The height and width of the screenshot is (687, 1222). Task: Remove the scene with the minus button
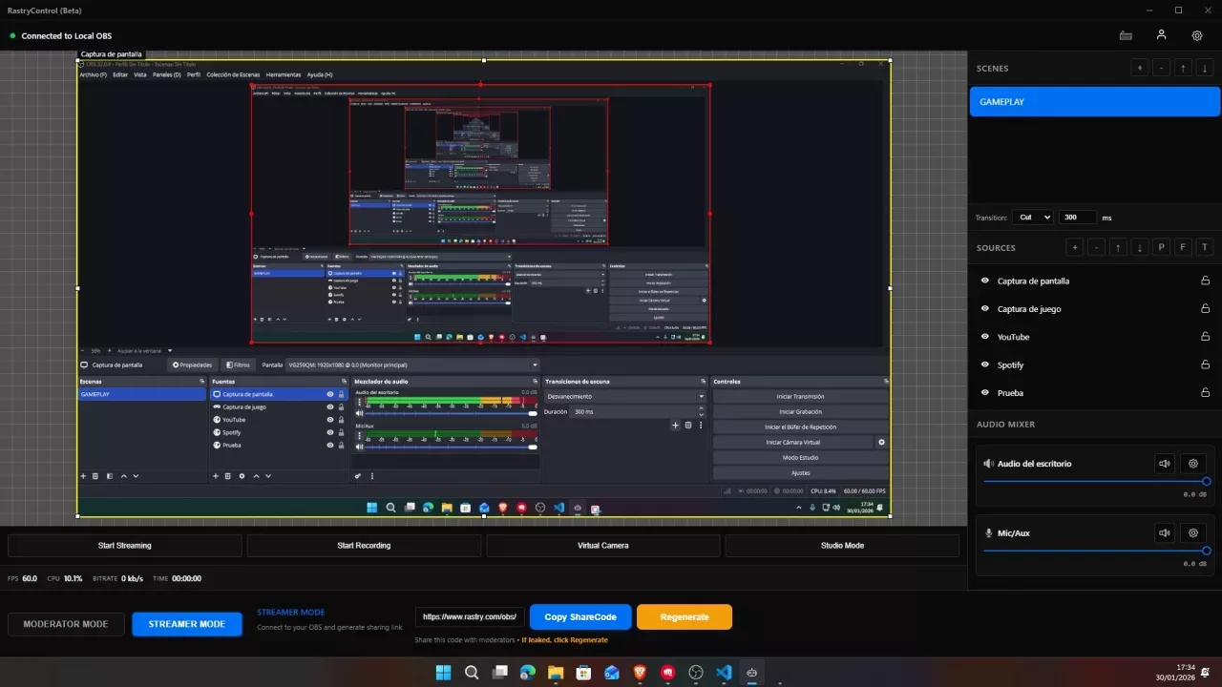click(x=1161, y=68)
